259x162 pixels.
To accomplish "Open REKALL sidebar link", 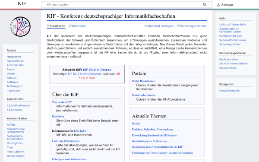I will 12,78.
